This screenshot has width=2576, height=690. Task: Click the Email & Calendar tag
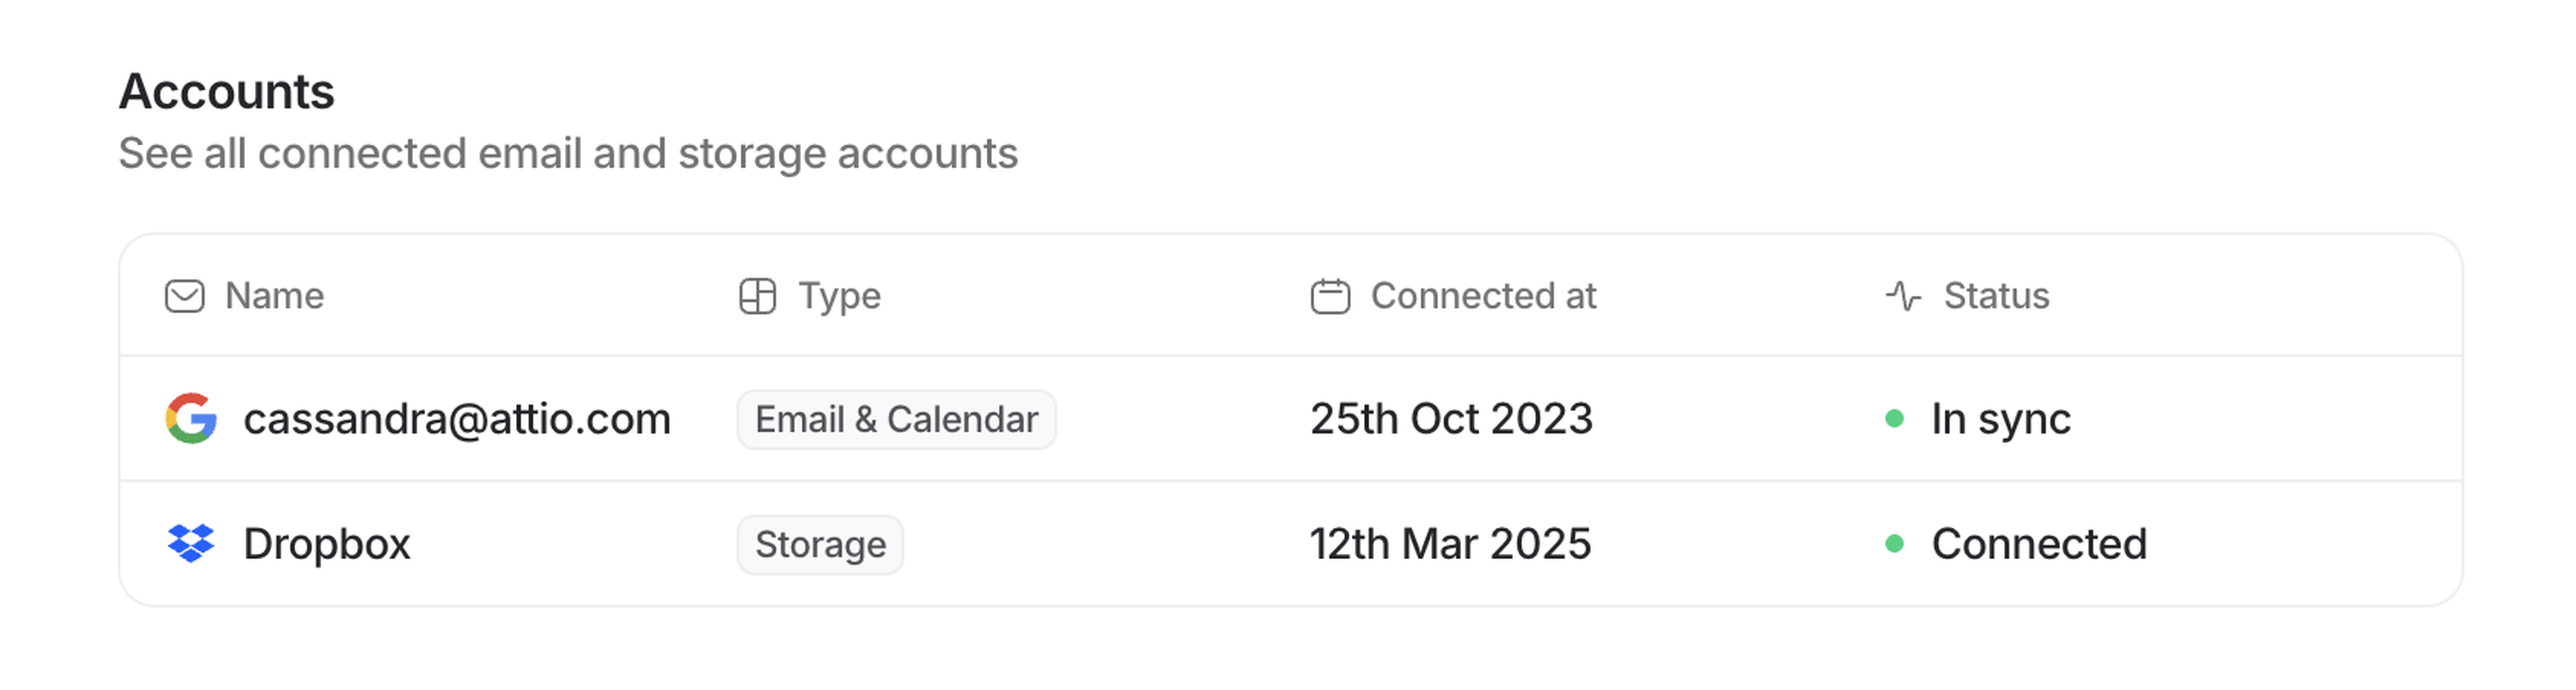[896, 420]
